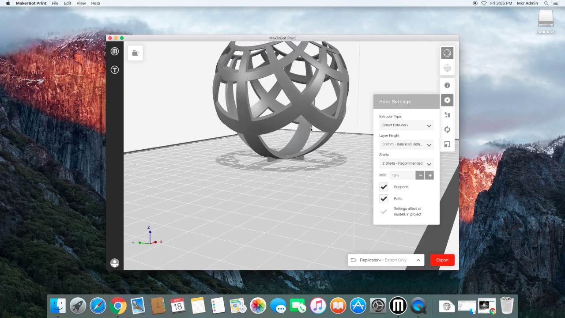This screenshot has height=318, width=565.
Task: Open the MakerBot Print app menu
Action: click(x=31, y=3)
